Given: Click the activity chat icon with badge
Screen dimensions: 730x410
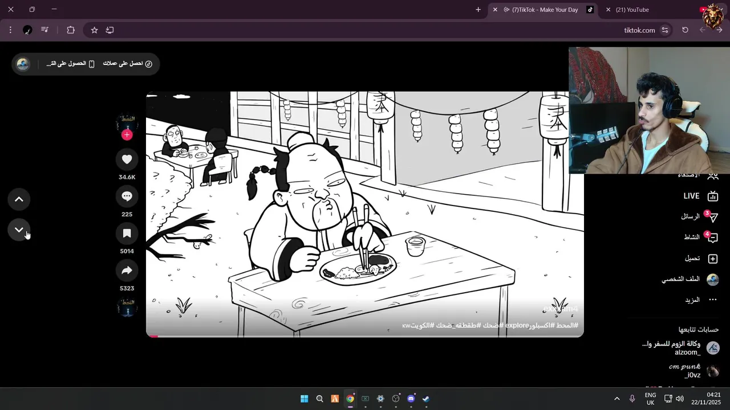Looking at the screenshot, I should pyautogui.click(x=712, y=238).
